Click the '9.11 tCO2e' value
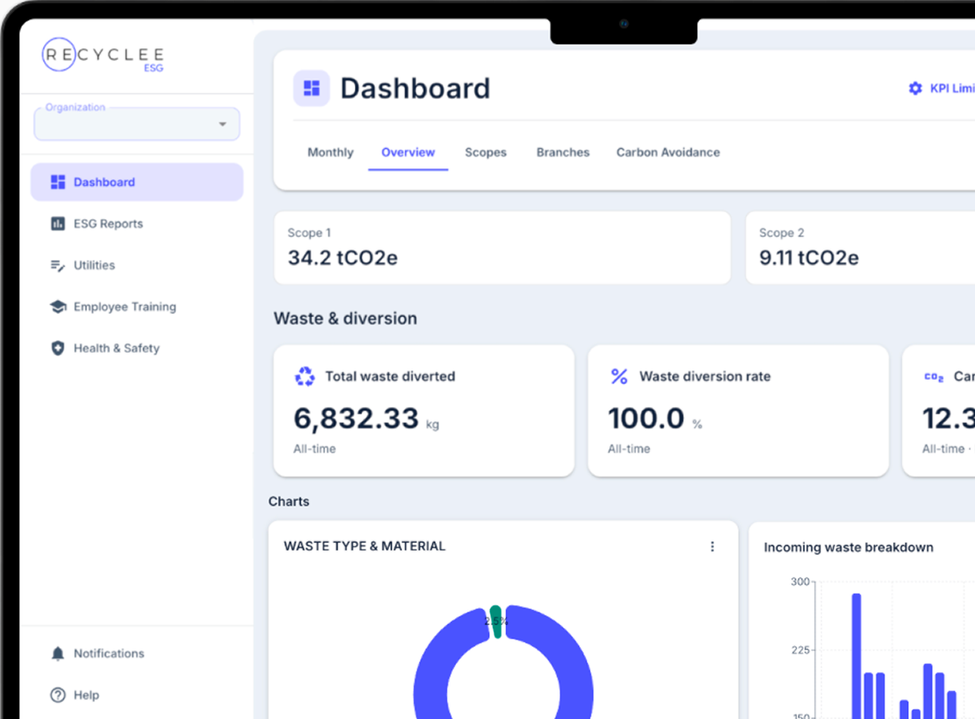Screen dimensions: 975x719 [x=809, y=257]
